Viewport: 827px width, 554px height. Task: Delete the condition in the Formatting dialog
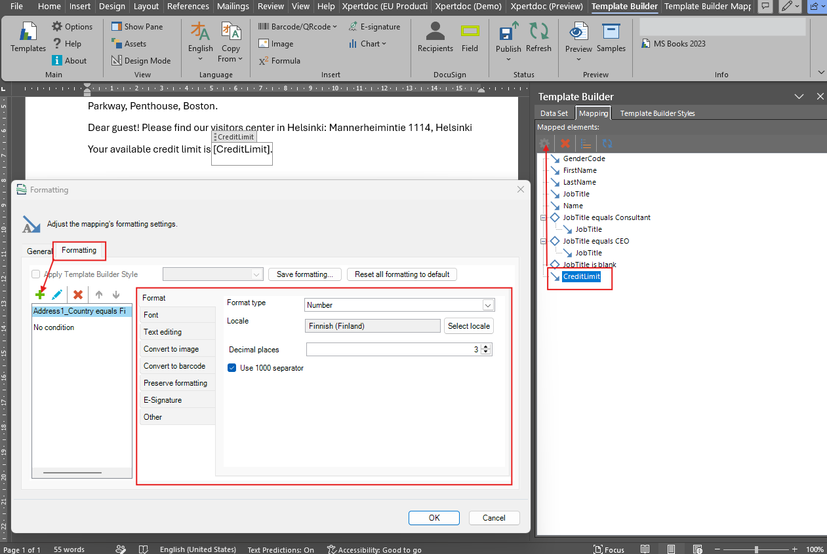point(78,295)
